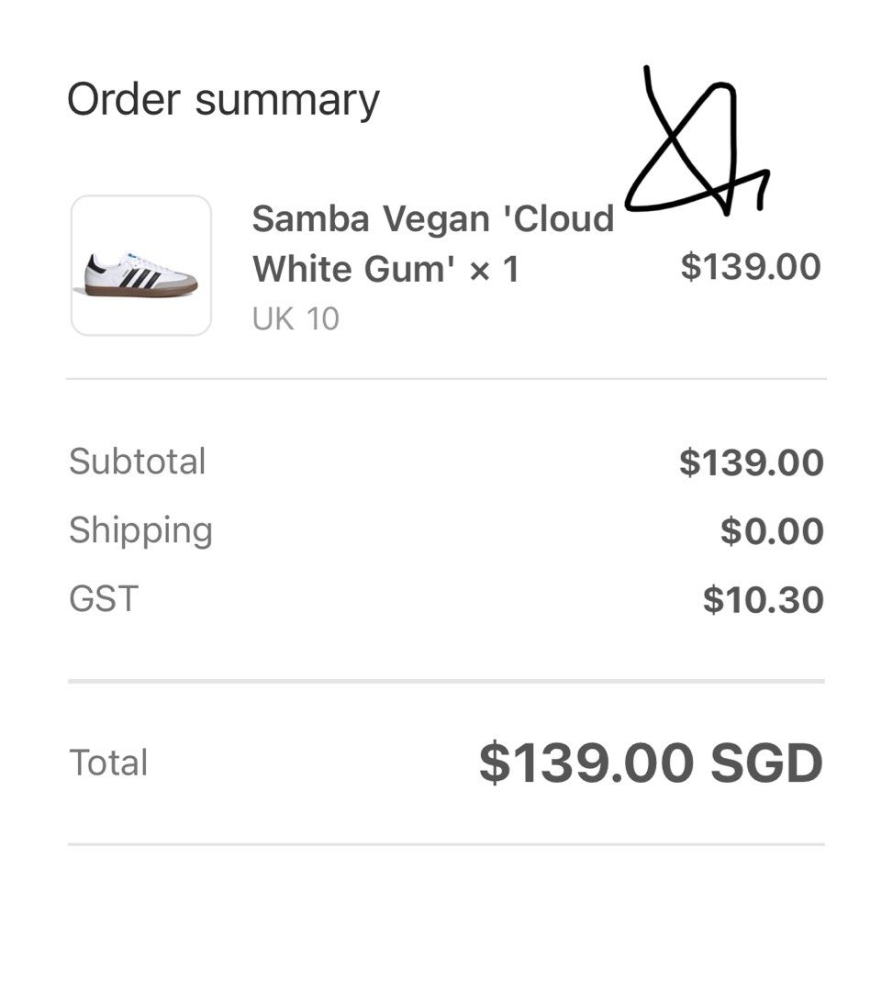Click the Order summary heading
Image resolution: width=893 pixels, height=991 pixels.
[223, 101]
